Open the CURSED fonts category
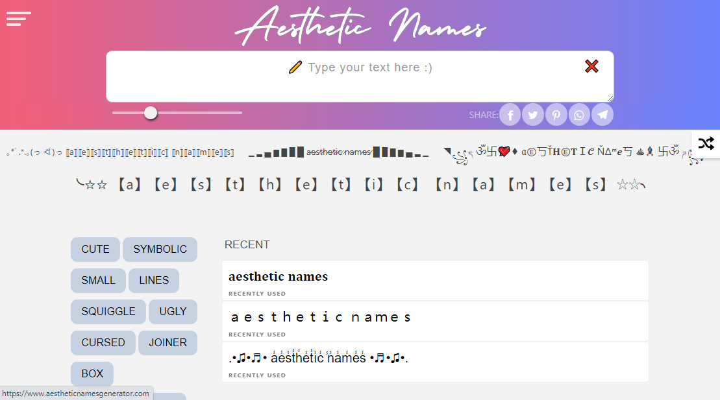 tap(103, 342)
